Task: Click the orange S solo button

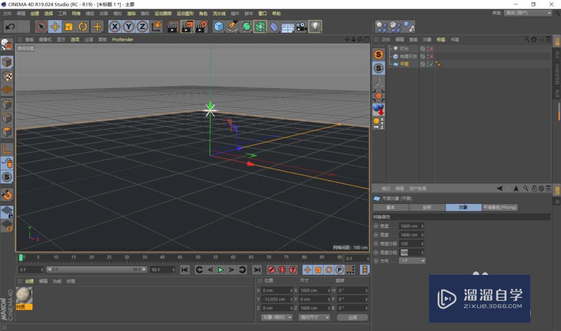Action: 379,54
